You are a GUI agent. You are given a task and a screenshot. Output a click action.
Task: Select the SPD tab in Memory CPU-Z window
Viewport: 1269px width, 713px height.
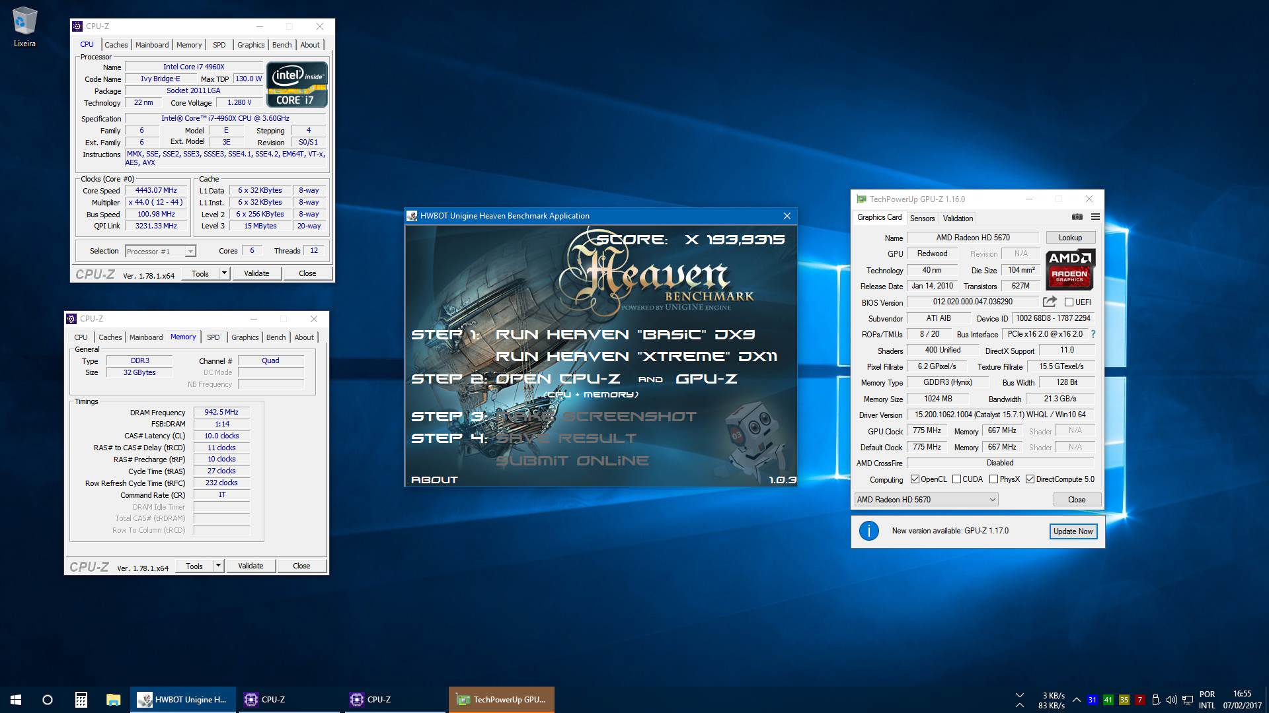pyautogui.click(x=213, y=337)
